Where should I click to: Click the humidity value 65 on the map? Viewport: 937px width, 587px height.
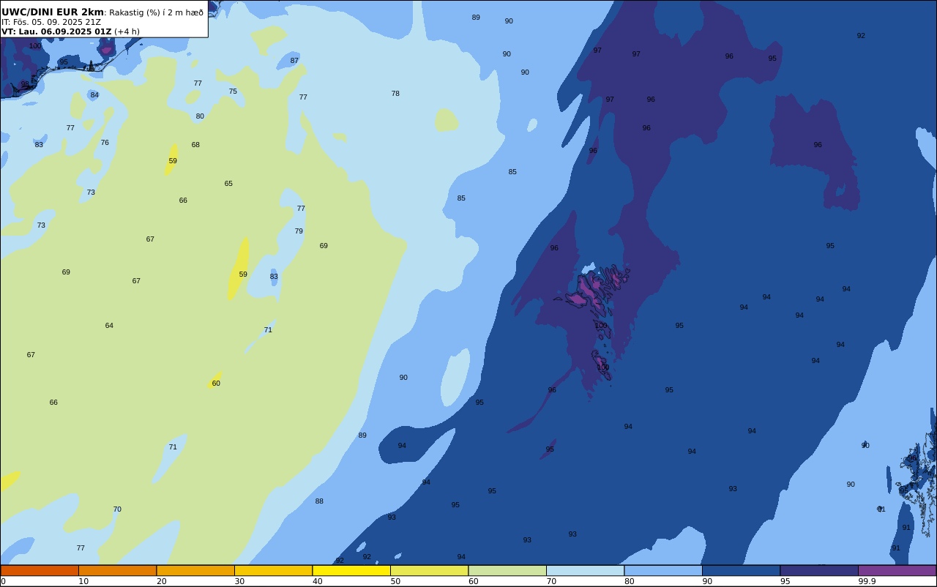click(x=228, y=184)
